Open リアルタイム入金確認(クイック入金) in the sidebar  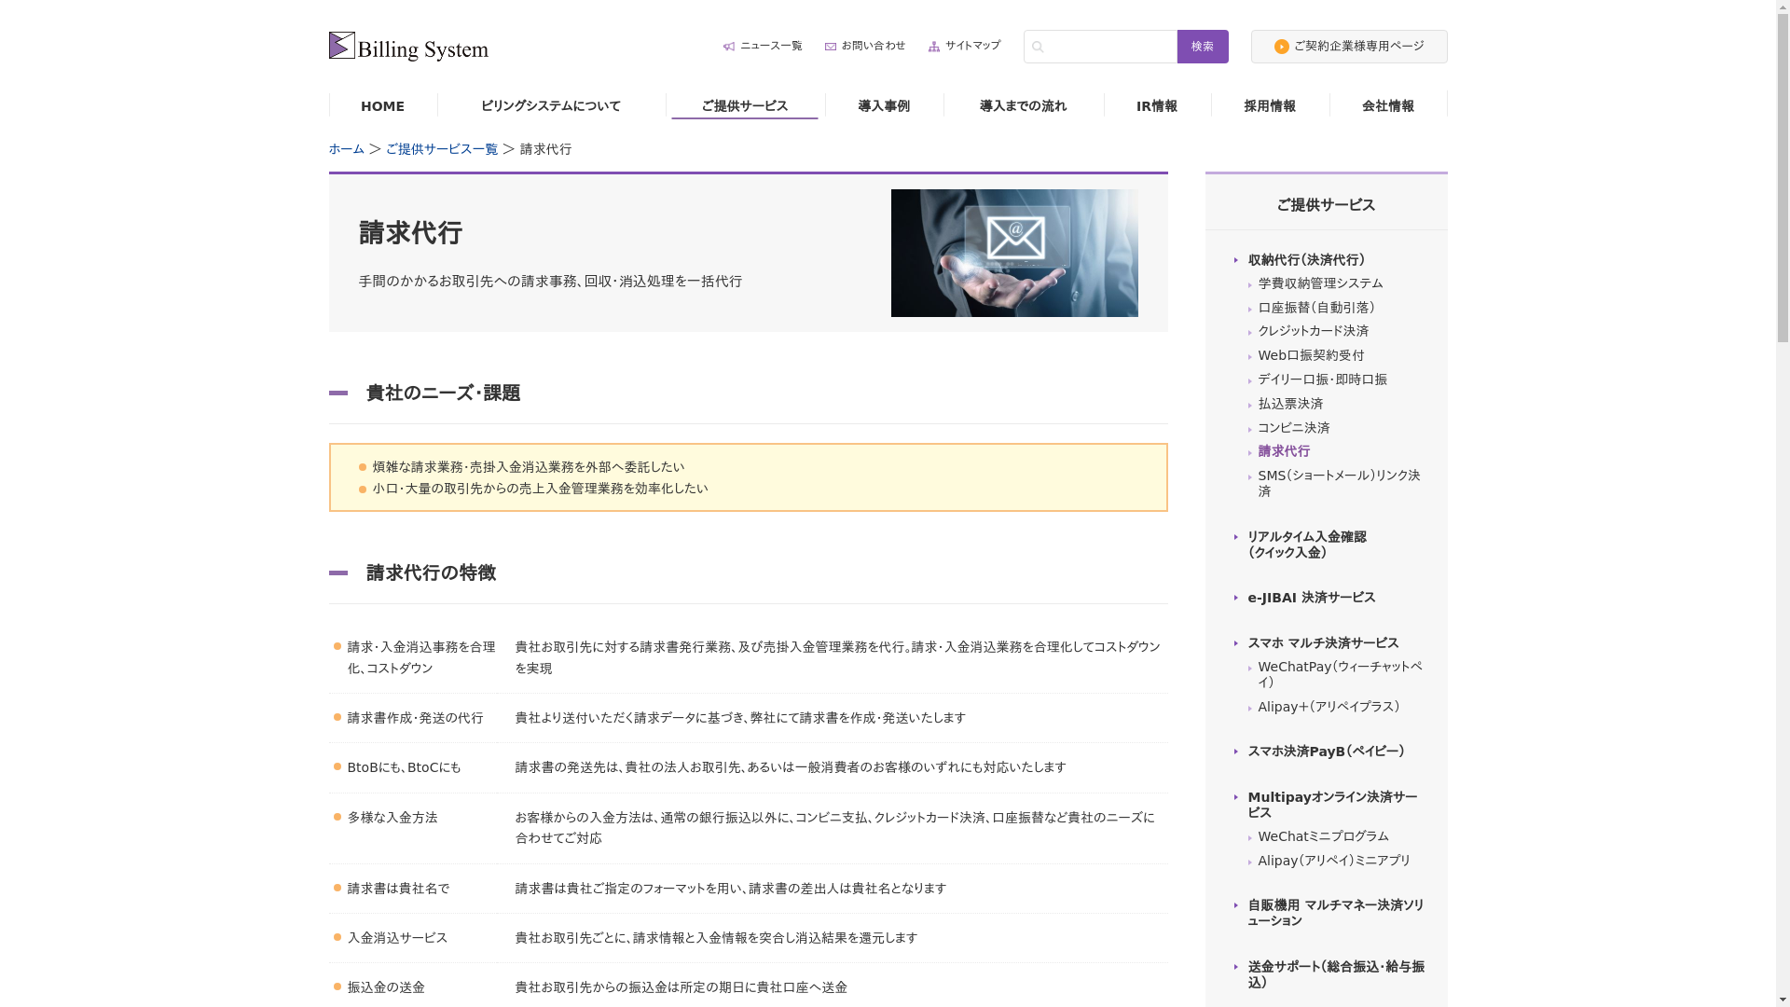point(1306,545)
